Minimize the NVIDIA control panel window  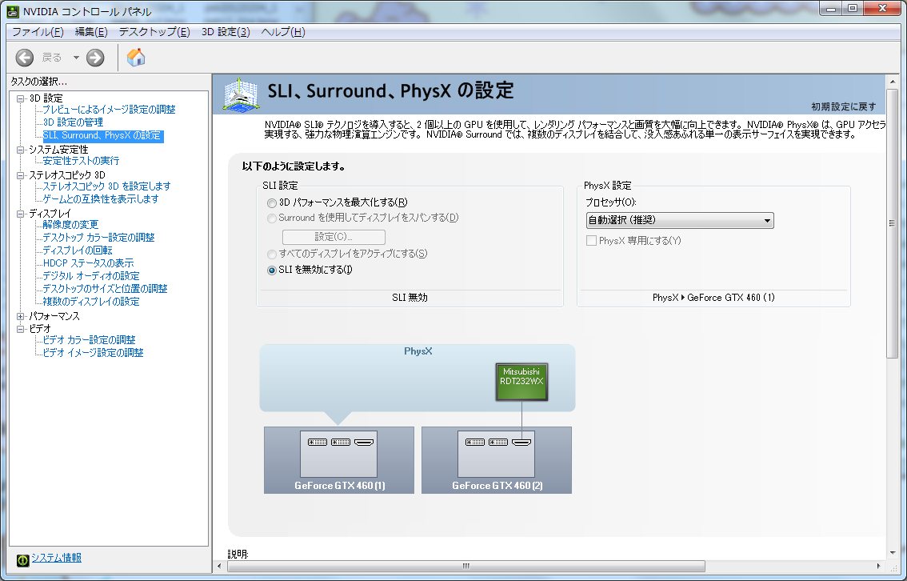(x=831, y=9)
